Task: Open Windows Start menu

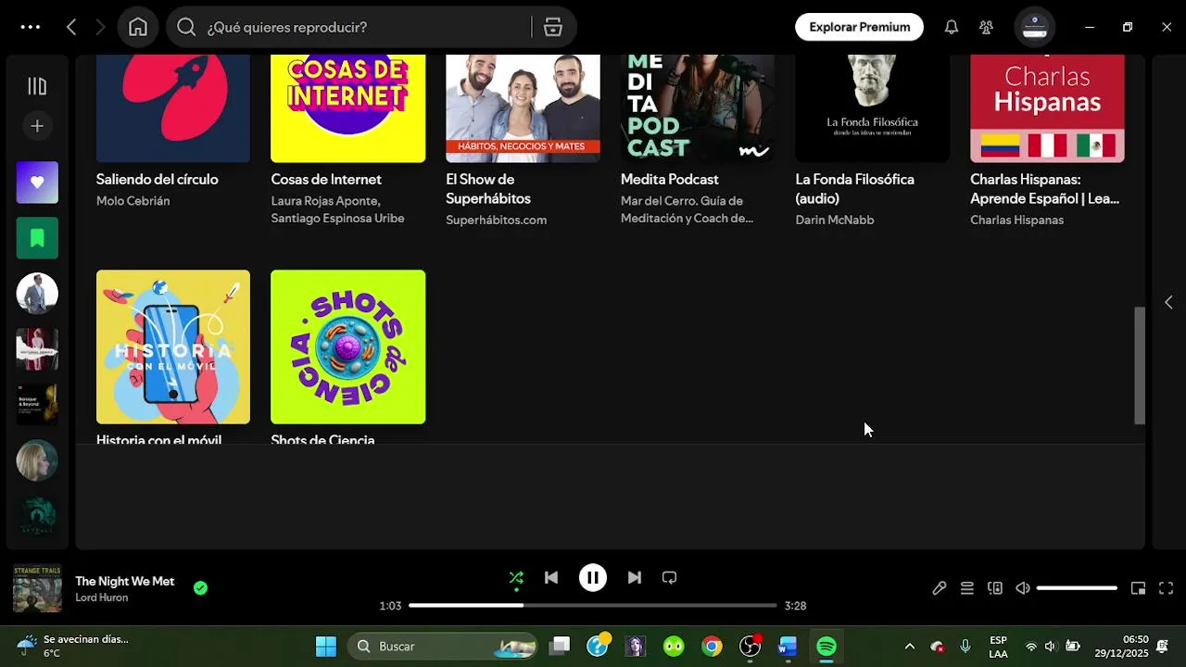Action: (326, 647)
